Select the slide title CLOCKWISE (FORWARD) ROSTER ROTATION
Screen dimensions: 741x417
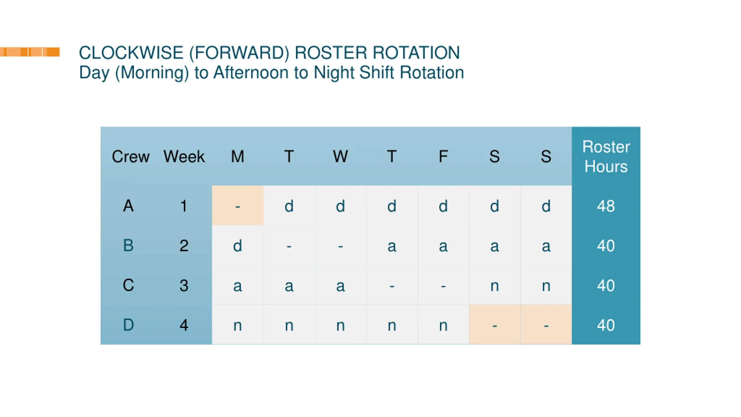click(269, 53)
